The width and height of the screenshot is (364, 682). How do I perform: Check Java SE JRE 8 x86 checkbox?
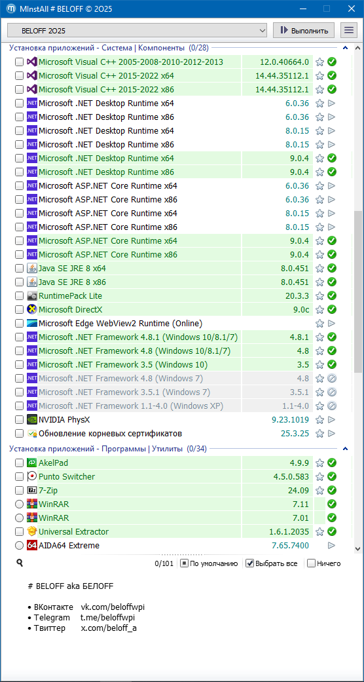(x=19, y=282)
